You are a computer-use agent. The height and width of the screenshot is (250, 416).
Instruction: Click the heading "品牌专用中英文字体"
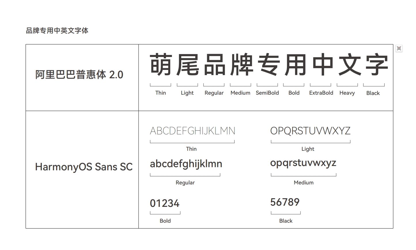[x=57, y=30]
